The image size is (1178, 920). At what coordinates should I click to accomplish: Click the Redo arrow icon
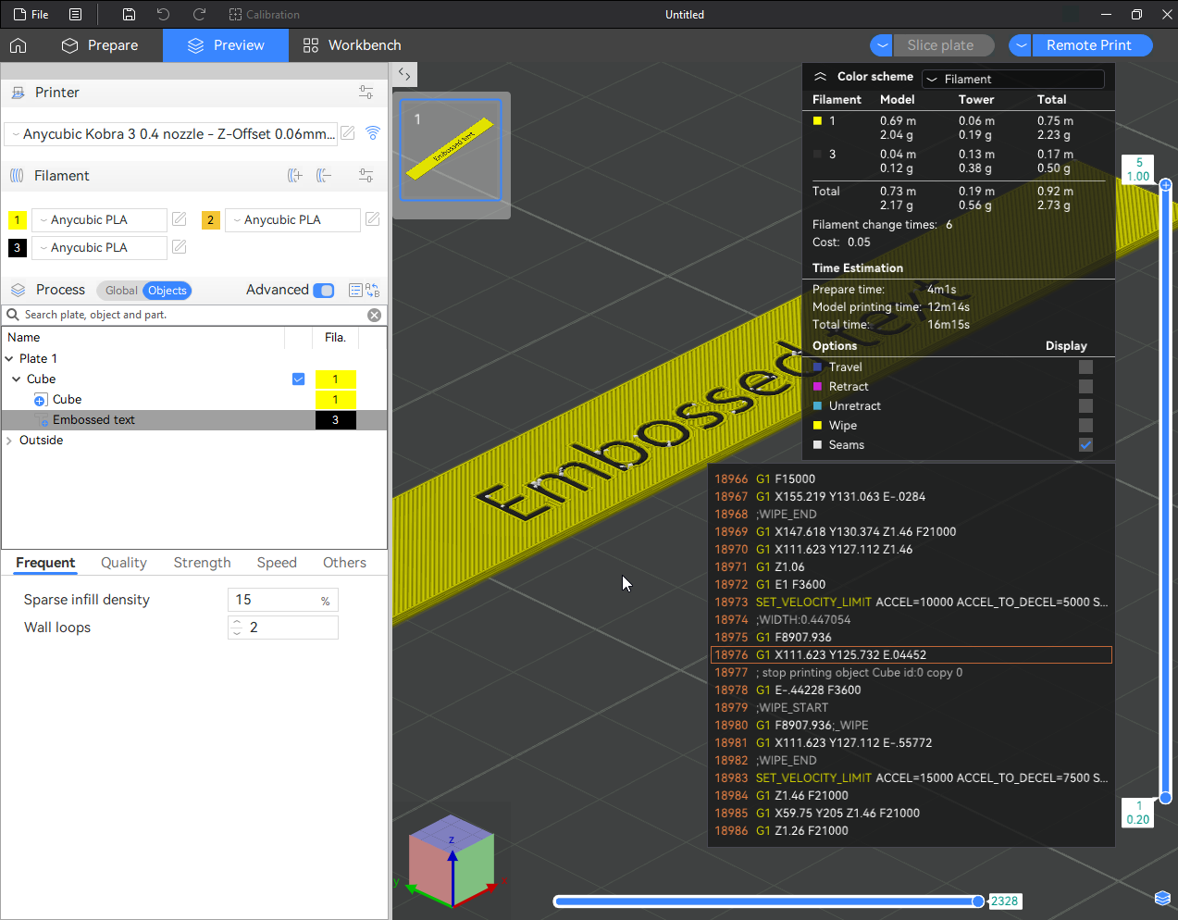199,15
